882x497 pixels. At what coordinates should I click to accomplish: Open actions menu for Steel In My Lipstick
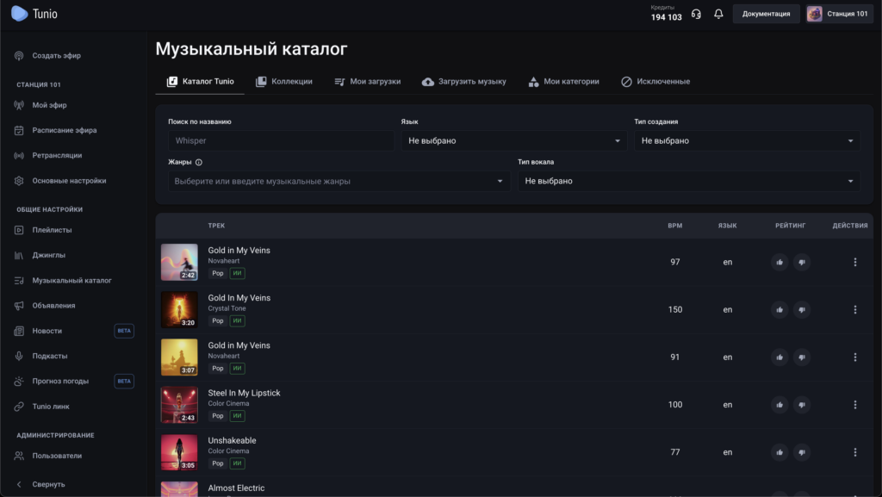tap(854, 405)
